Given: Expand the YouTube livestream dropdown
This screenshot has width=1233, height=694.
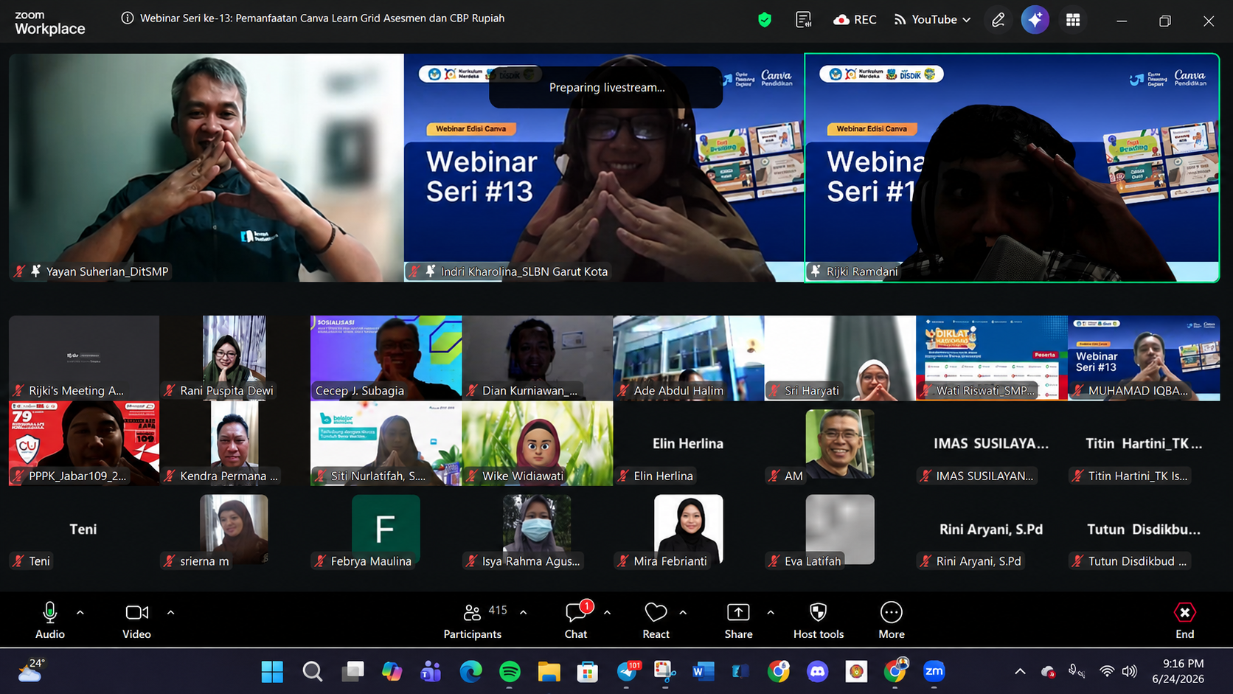Looking at the screenshot, I should 932,20.
